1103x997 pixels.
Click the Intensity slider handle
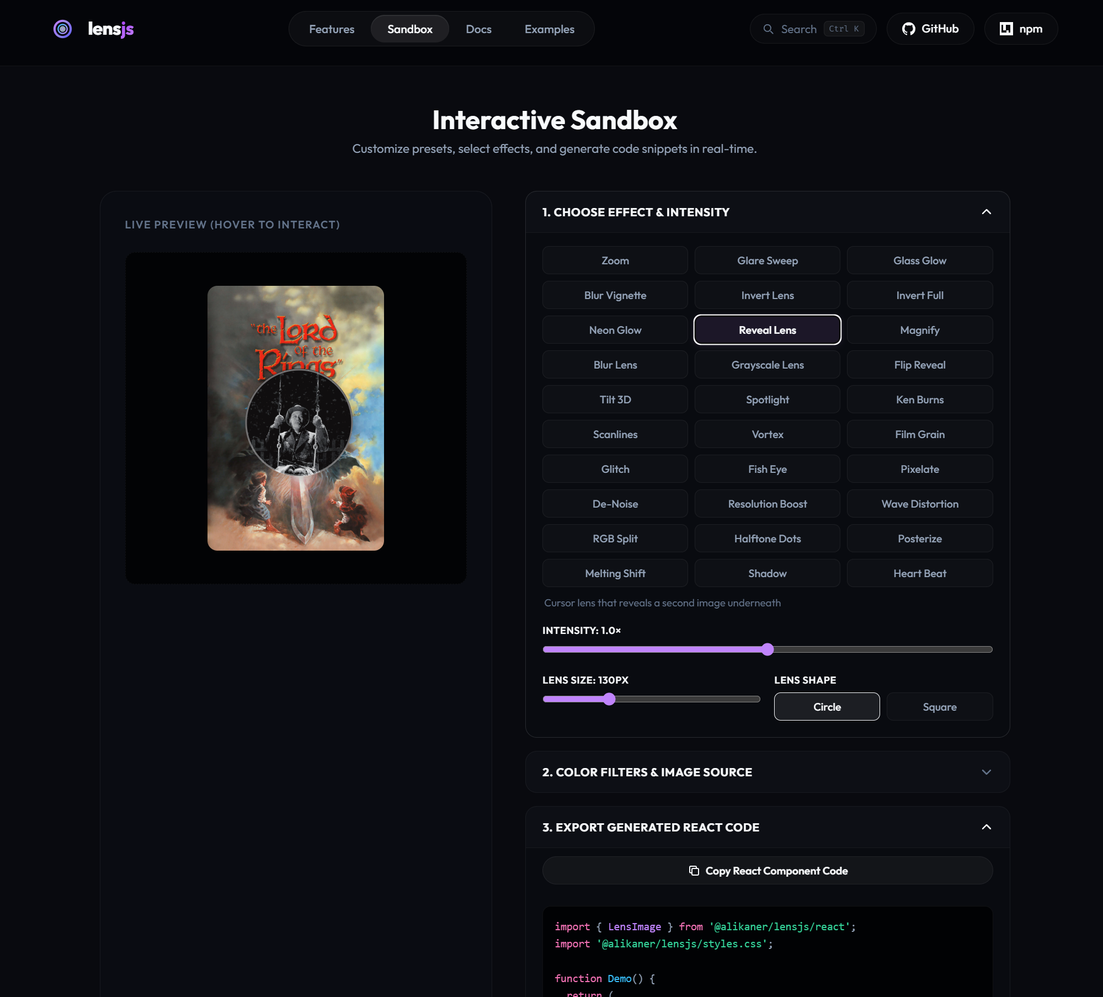click(x=768, y=649)
